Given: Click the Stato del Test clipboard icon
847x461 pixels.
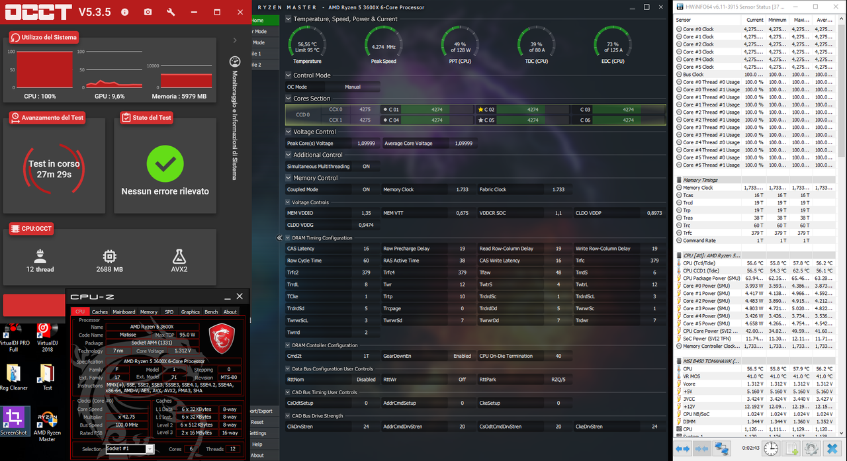Looking at the screenshot, I should click(126, 118).
